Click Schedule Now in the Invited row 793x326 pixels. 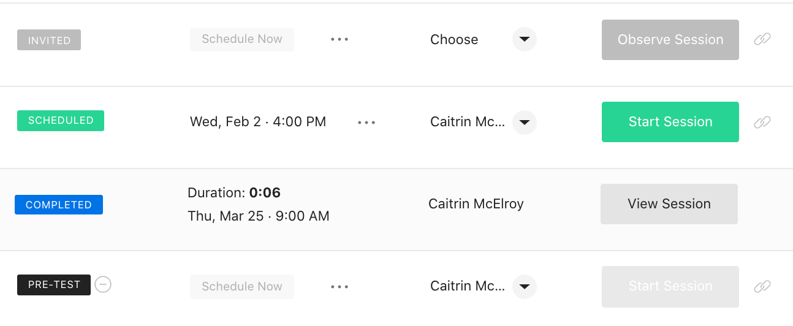point(242,39)
